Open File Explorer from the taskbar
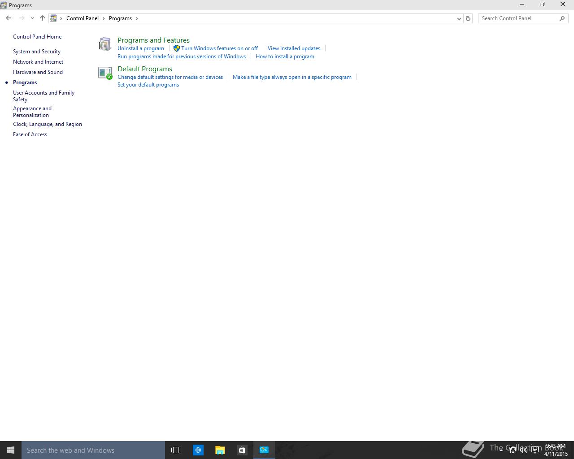The height and width of the screenshot is (459, 574). [220, 450]
